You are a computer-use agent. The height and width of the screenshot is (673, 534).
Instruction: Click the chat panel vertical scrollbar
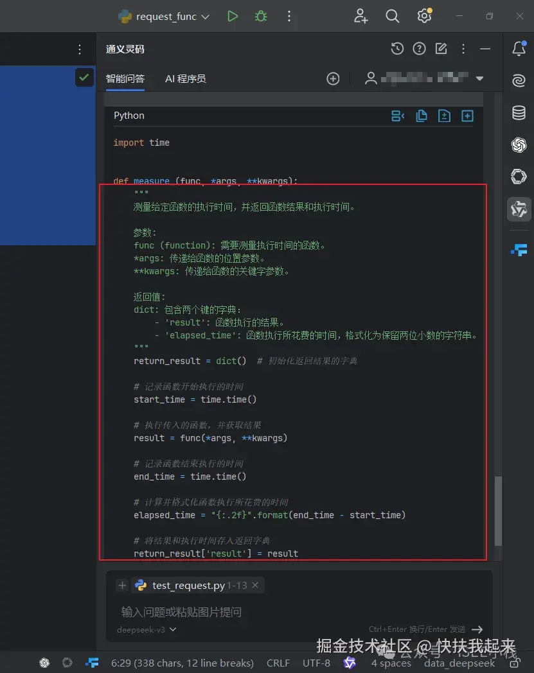(499, 511)
